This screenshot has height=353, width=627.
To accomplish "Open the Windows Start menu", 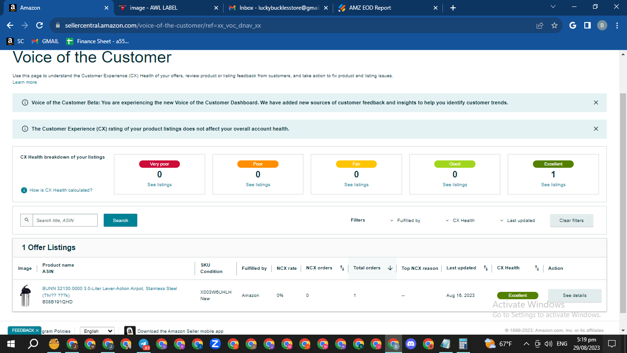I will (11, 344).
